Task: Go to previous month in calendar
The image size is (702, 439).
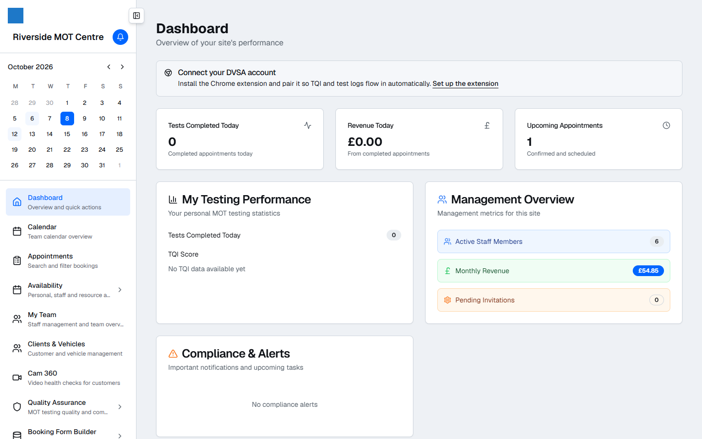Action: click(109, 67)
